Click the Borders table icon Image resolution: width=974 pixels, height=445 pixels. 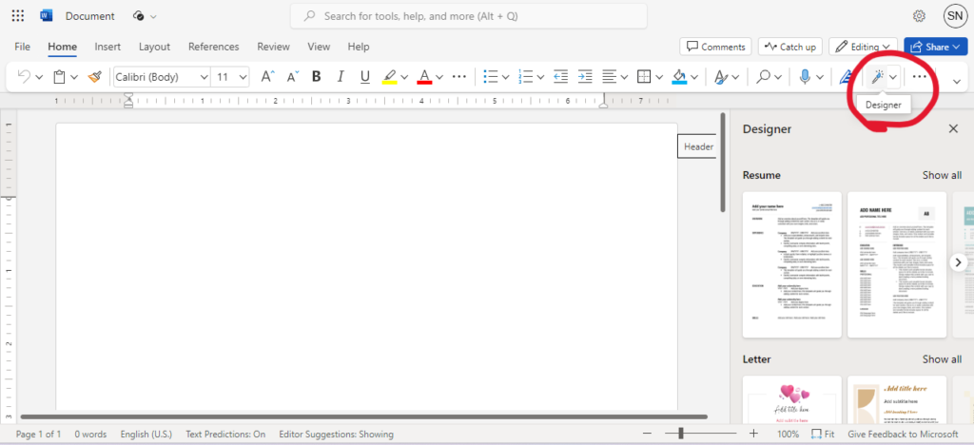tap(644, 77)
